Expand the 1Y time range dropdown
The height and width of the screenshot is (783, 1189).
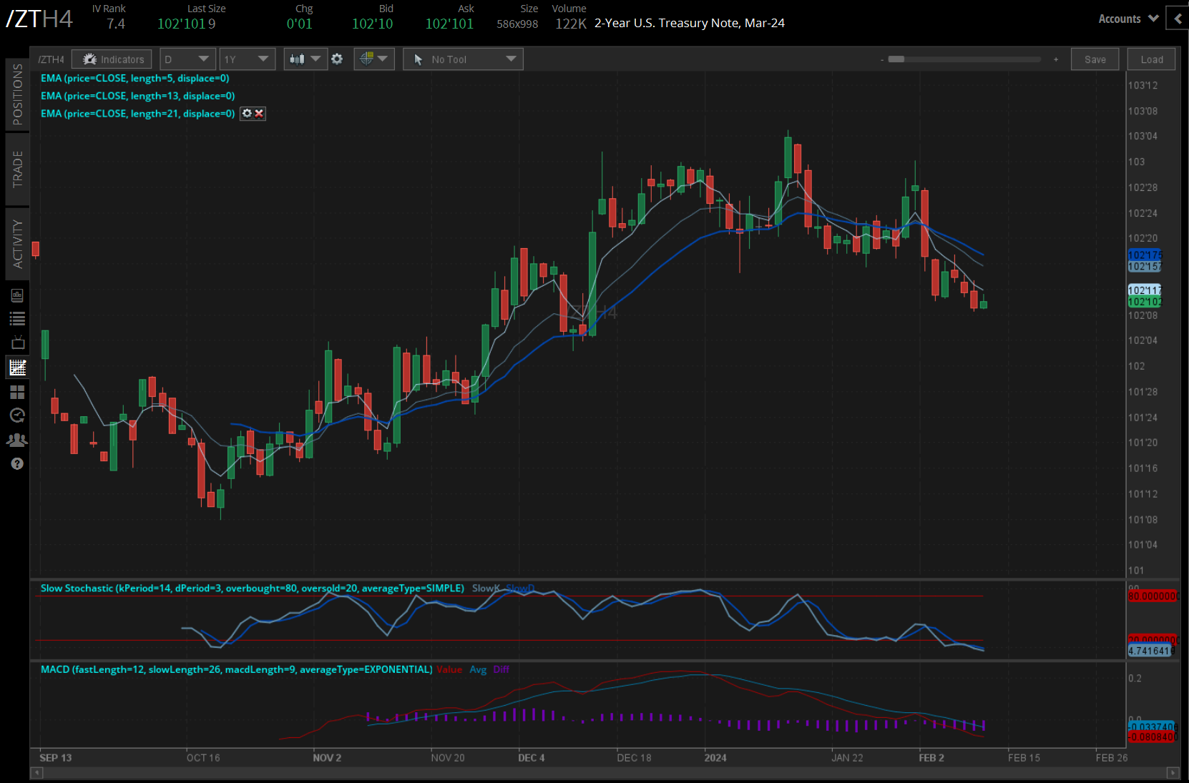pos(246,59)
